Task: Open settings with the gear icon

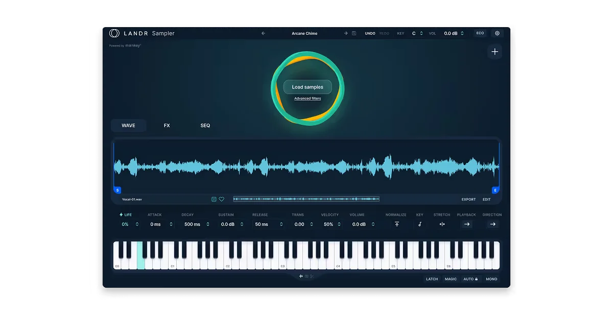Action: tap(497, 33)
